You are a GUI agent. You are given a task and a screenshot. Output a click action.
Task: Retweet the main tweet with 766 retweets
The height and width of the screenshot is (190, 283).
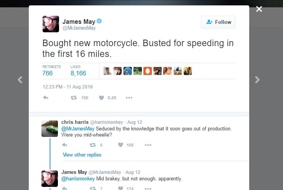[x=74, y=98]
